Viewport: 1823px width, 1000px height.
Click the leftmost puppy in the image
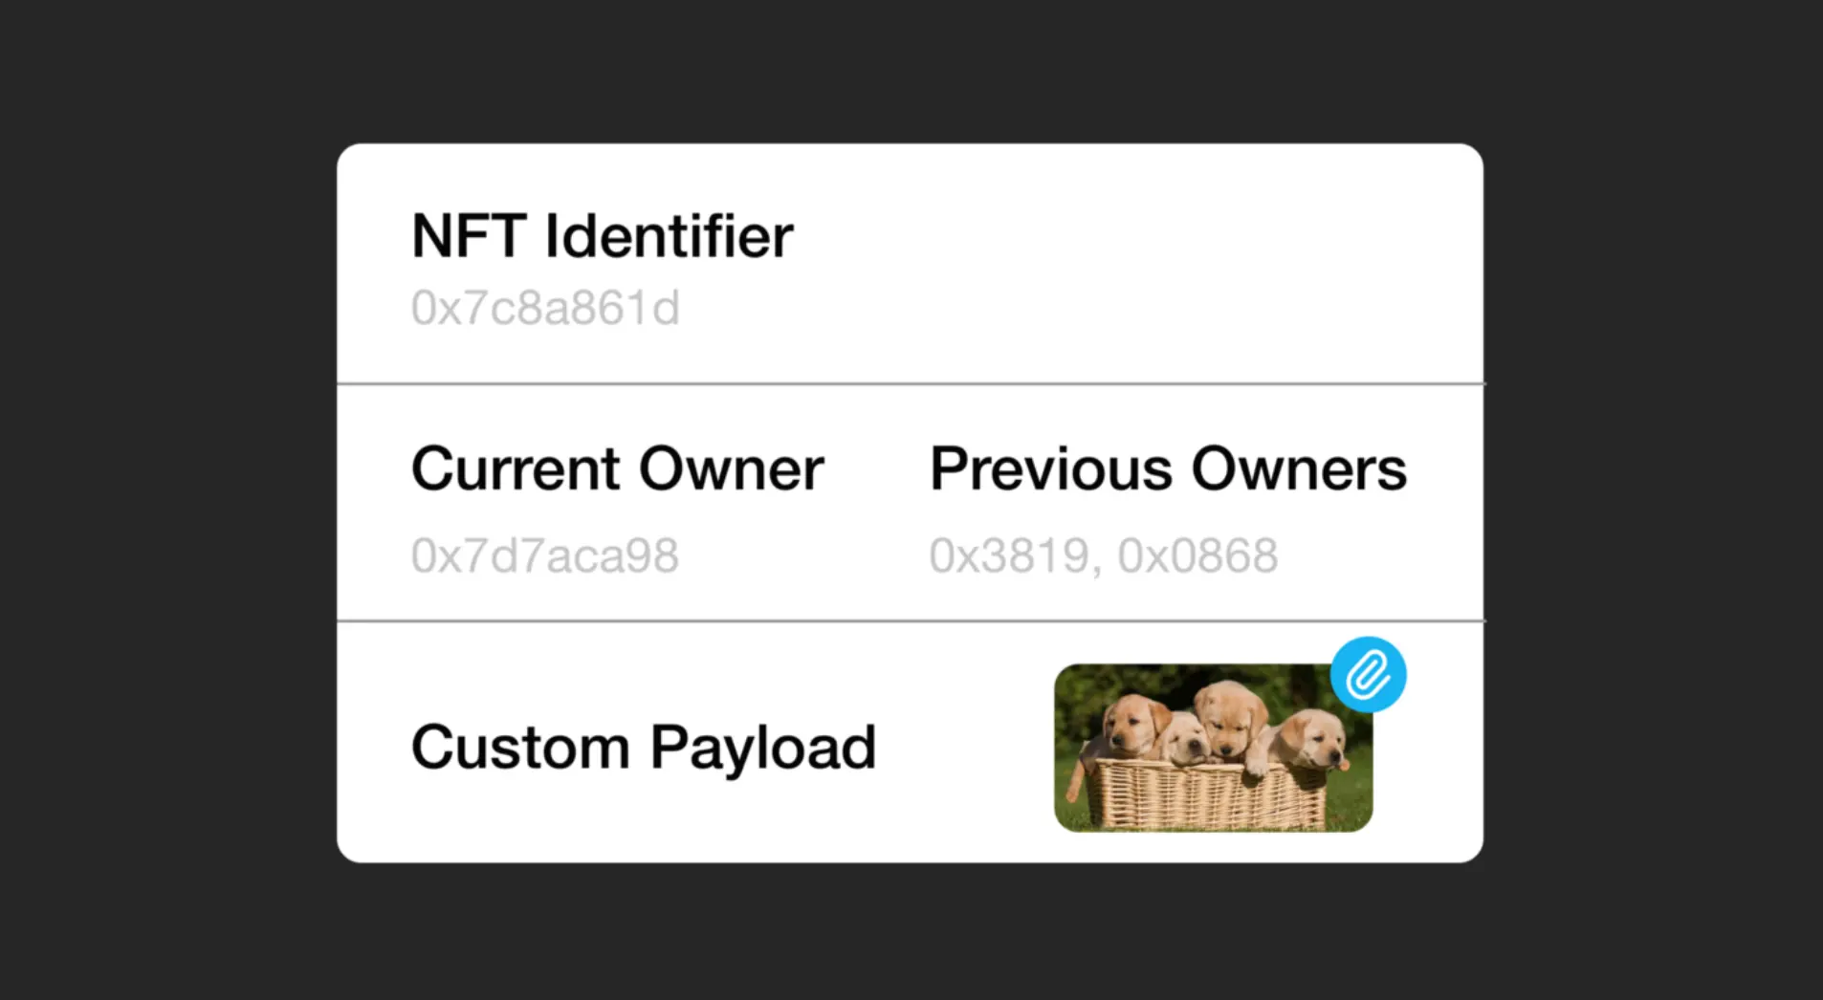(1131, 727)
